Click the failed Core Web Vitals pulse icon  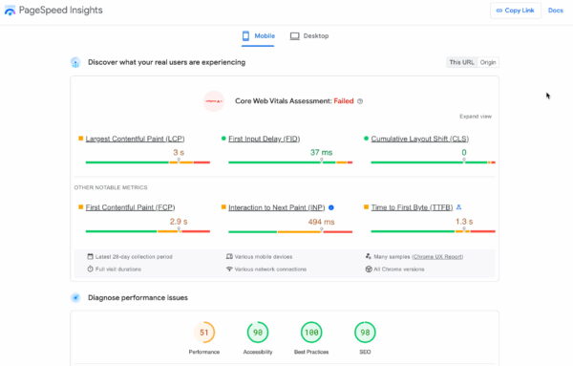pyautogui.click(x=214, y=101)
